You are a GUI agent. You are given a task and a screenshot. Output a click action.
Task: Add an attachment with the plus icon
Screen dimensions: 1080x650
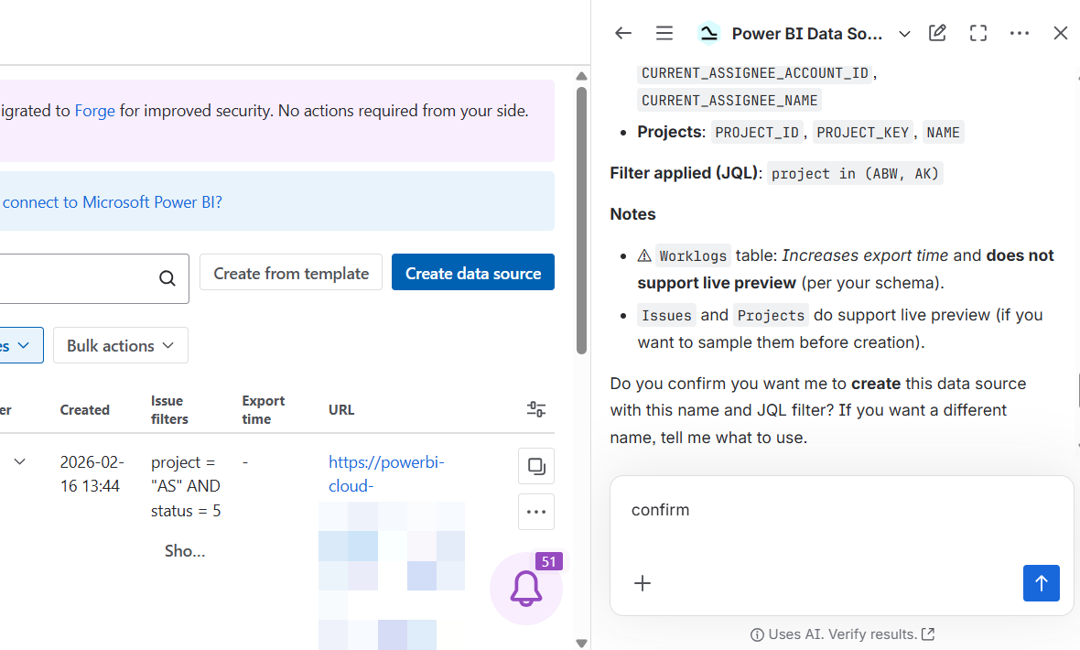642,583
